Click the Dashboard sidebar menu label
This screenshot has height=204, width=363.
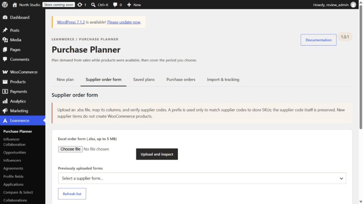[20, 17]
